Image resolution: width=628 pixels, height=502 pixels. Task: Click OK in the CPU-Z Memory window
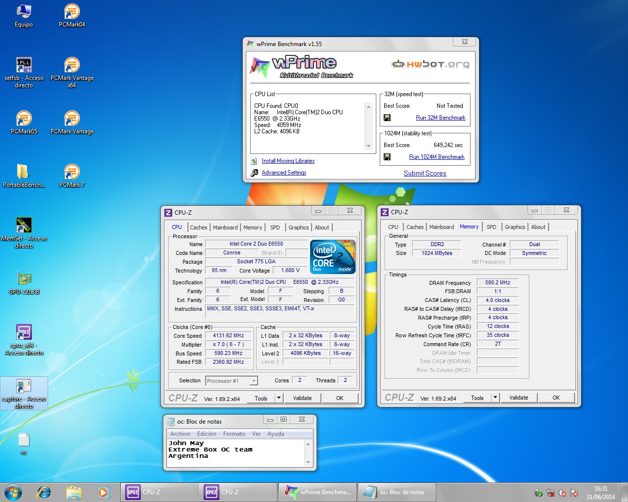(x=556, y=398)
